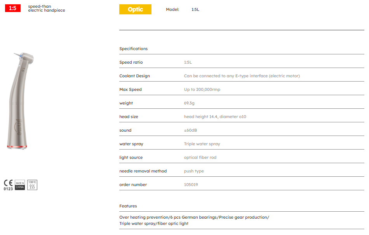Click the Features heading
The image size is (369, 235).
pyautogui.click(x=128, y=206)
